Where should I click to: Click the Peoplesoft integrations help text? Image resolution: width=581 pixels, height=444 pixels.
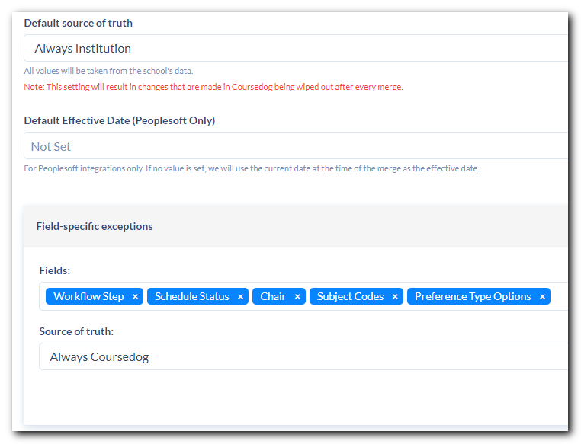[x=252, y=168]
